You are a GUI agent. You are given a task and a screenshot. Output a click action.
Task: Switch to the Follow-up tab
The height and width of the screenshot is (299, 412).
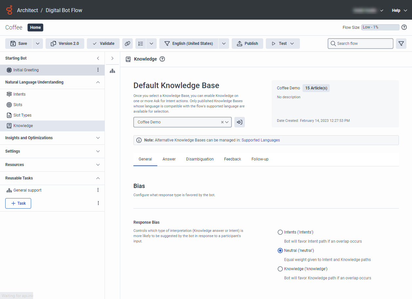point(260,159)
